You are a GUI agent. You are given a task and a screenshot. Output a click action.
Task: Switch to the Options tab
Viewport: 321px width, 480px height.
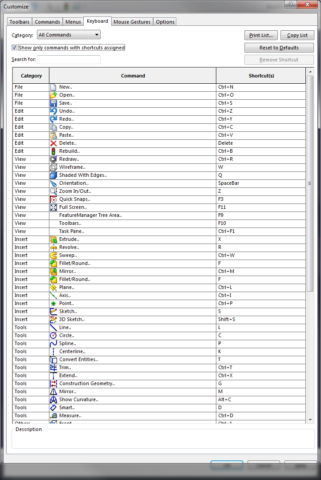pos(165,22)
